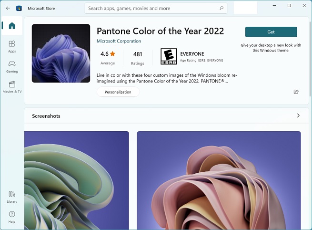Click the search magnifier icon
Screen dimensions: 312x230
pyautogui.click(x=221, y=8)
